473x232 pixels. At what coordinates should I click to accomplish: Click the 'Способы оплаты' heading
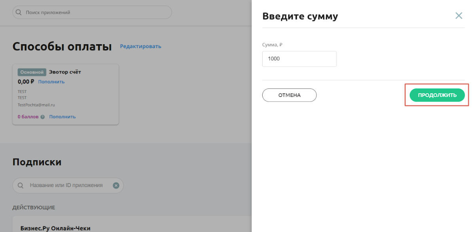click(x=62, y=47)
